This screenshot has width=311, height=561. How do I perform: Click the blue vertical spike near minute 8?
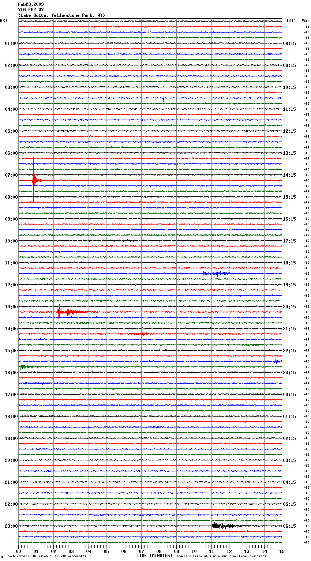click(x=164, y=88)
